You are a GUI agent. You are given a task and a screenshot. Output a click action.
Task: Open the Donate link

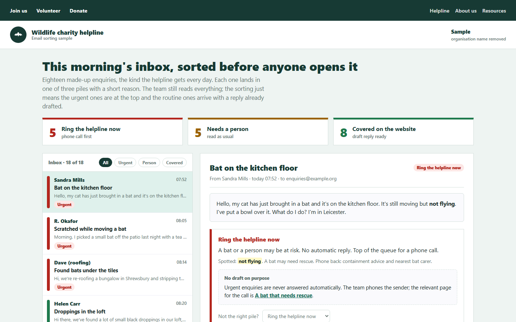[78, 11]
